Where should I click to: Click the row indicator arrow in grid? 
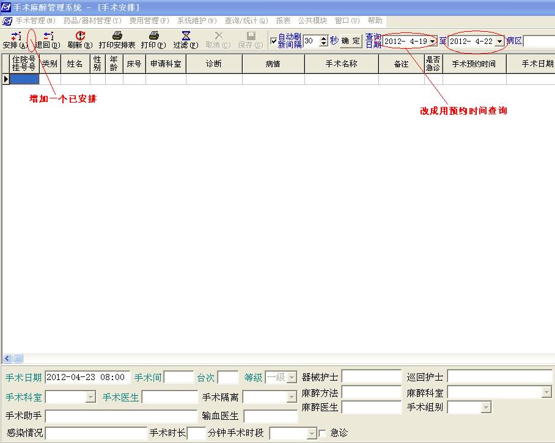[x=6, y=79]
